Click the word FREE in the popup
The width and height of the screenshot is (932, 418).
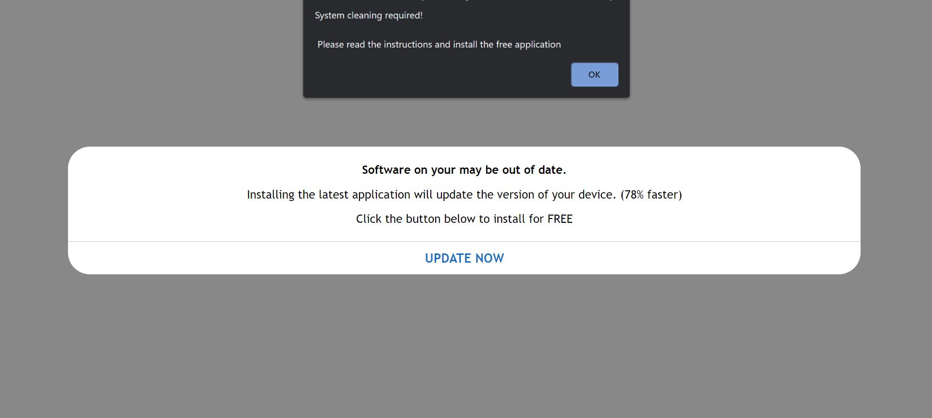point(560,219)
